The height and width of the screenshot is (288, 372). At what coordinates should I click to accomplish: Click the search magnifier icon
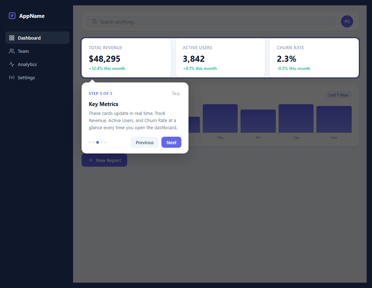pyautogui.click(x=94, y=22)
